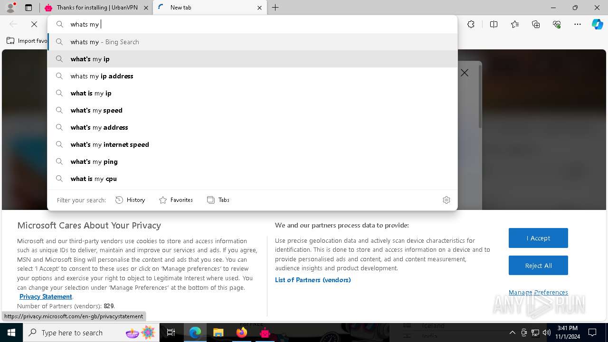Open the Favorites star list icon
608x342 pixels.
(515, 24)
